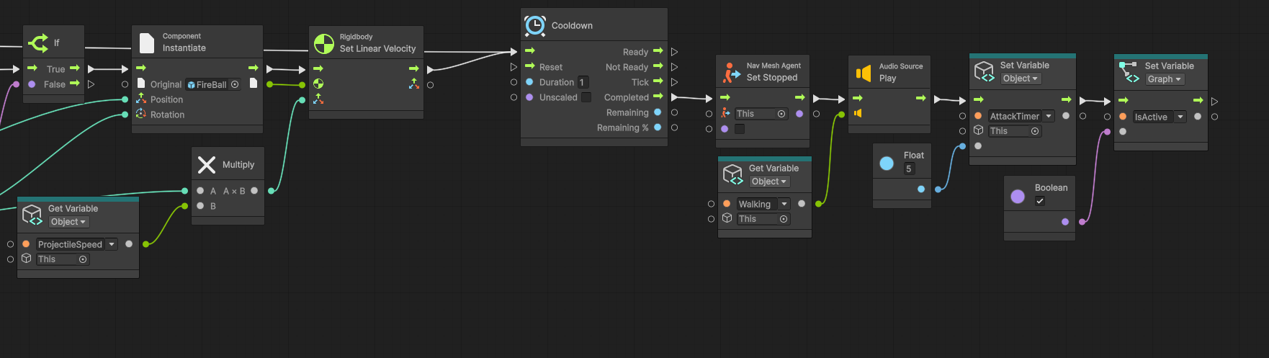Click the Float node blue circle icon

[887, 164]
